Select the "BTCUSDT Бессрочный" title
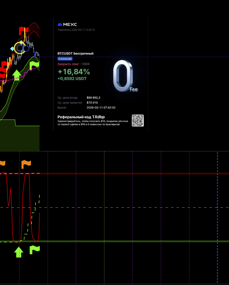This screenshot has height=285, width=229. tap(75, 53)
